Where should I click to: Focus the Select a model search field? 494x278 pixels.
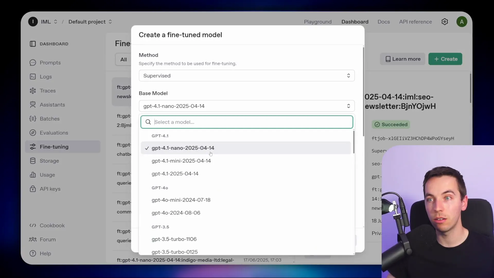pyautogui.click(x=246, y=122)
